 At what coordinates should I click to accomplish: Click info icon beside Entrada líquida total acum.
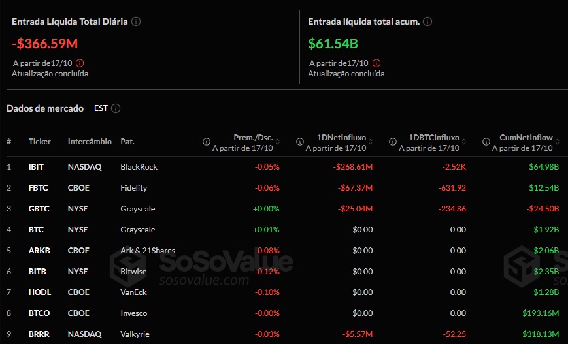[427, 22]
